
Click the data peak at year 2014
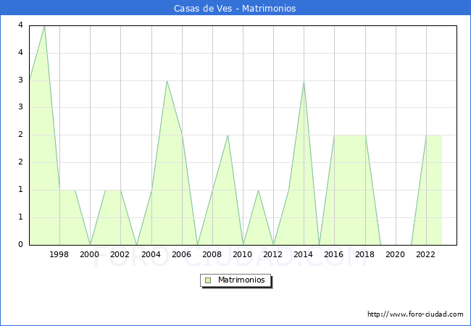pos(304,80)
